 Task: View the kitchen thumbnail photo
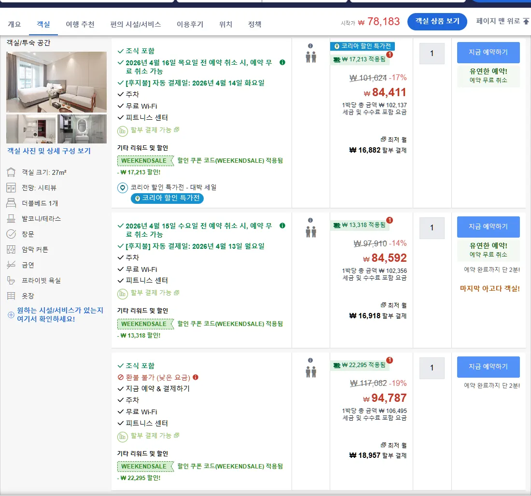31,129
